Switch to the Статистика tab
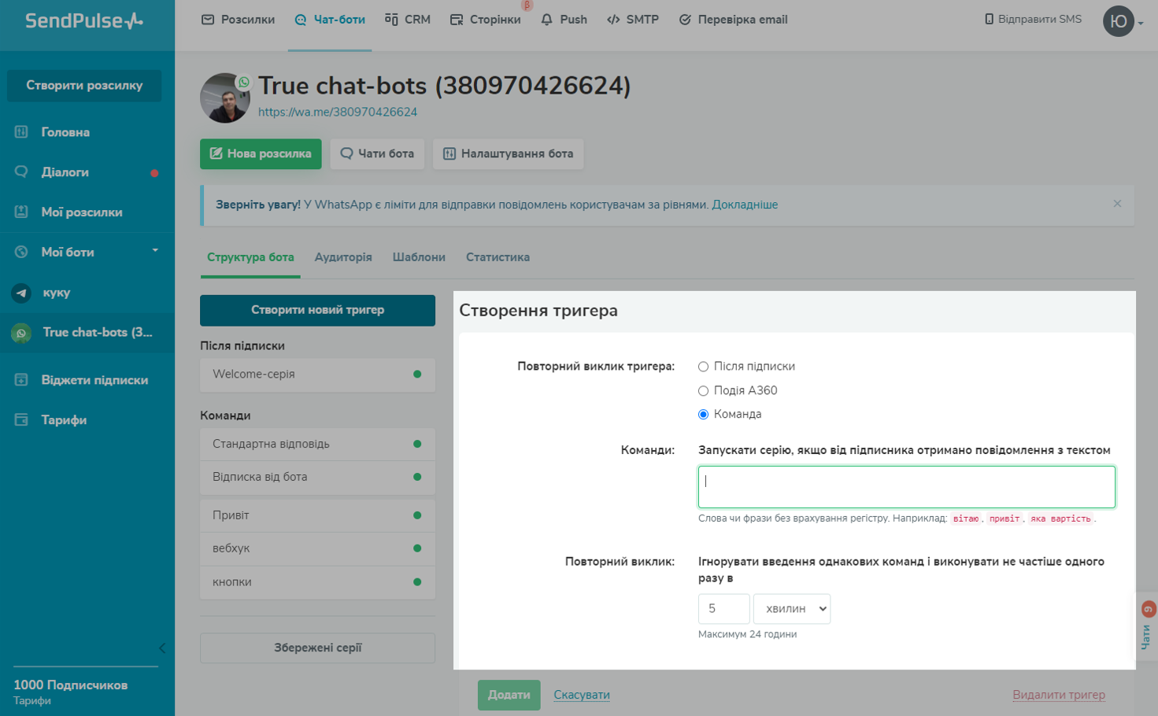This screenshot has height=716, width=1158. tap(498, 257)
